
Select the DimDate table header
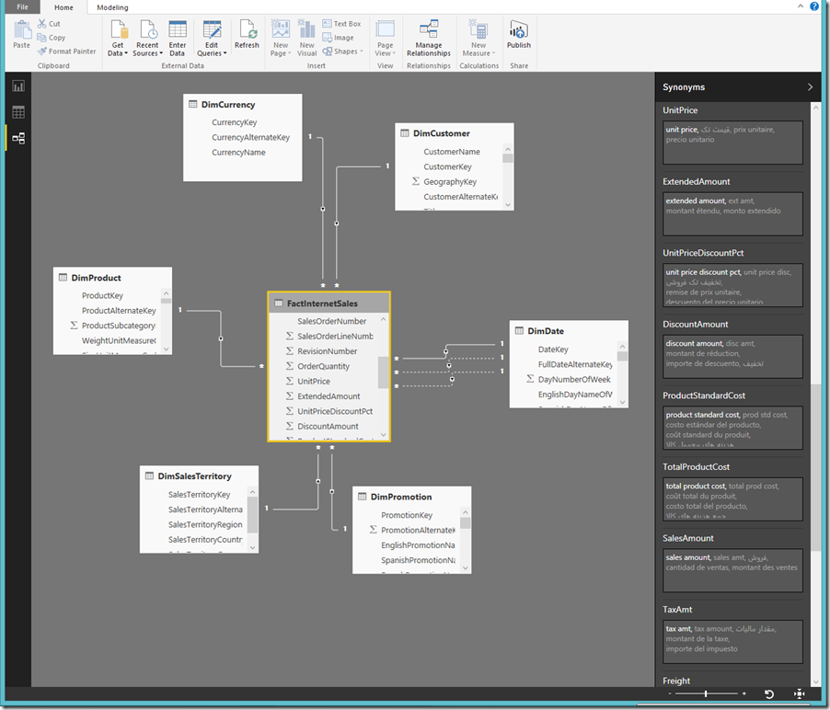click(569, 331)
